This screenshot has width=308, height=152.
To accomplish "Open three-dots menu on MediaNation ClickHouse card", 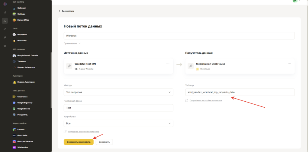I will click(289, 64).
